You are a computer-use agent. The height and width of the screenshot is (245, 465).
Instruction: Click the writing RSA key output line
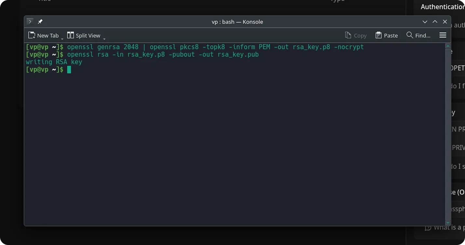(x=54, y=62)
